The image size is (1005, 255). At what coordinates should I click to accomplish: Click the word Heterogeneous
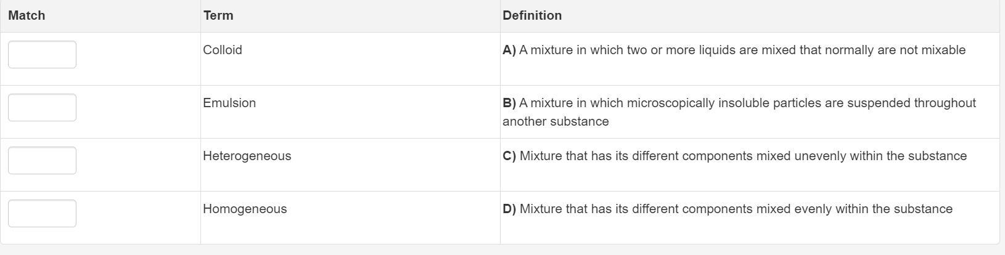(247, 156)
